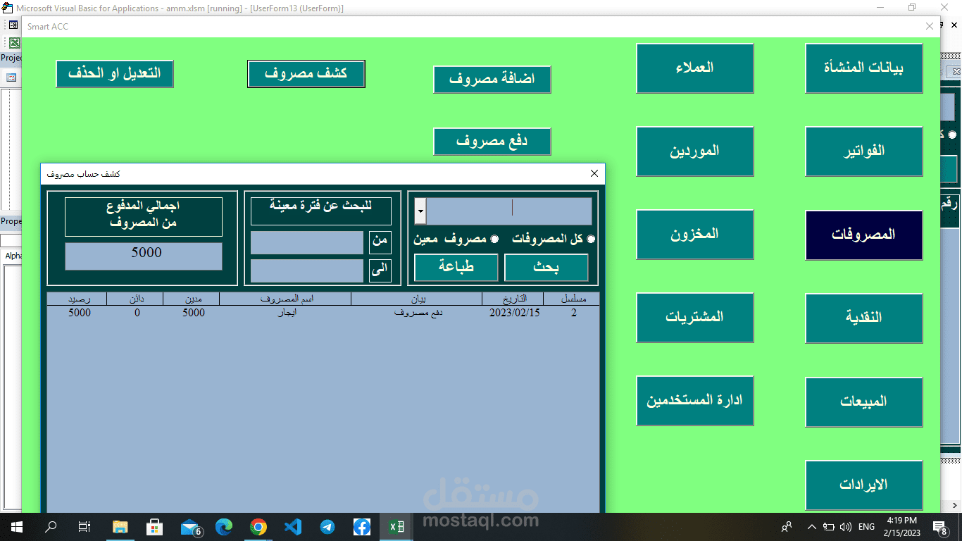Screen dimensions: 962x541
Task: Click مدين column header
Action: click(x=192, y=299)
